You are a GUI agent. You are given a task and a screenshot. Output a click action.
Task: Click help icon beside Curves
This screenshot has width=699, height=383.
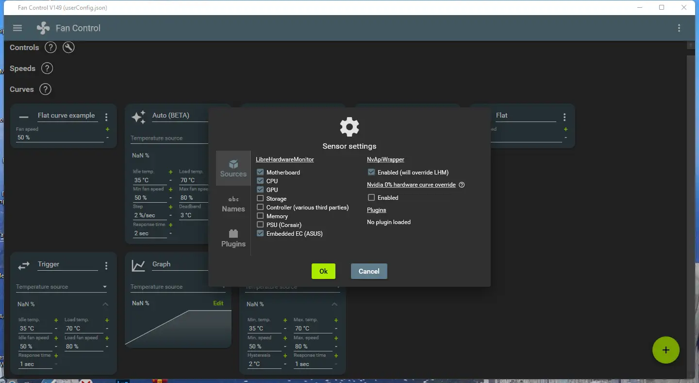coord(45,89)
